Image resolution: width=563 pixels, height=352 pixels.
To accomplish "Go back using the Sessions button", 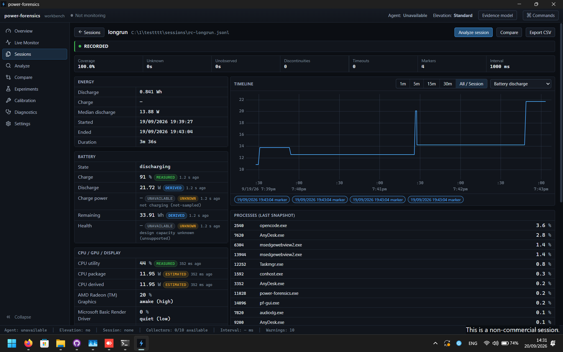I will pyautogui.click(x=89, y=33).
